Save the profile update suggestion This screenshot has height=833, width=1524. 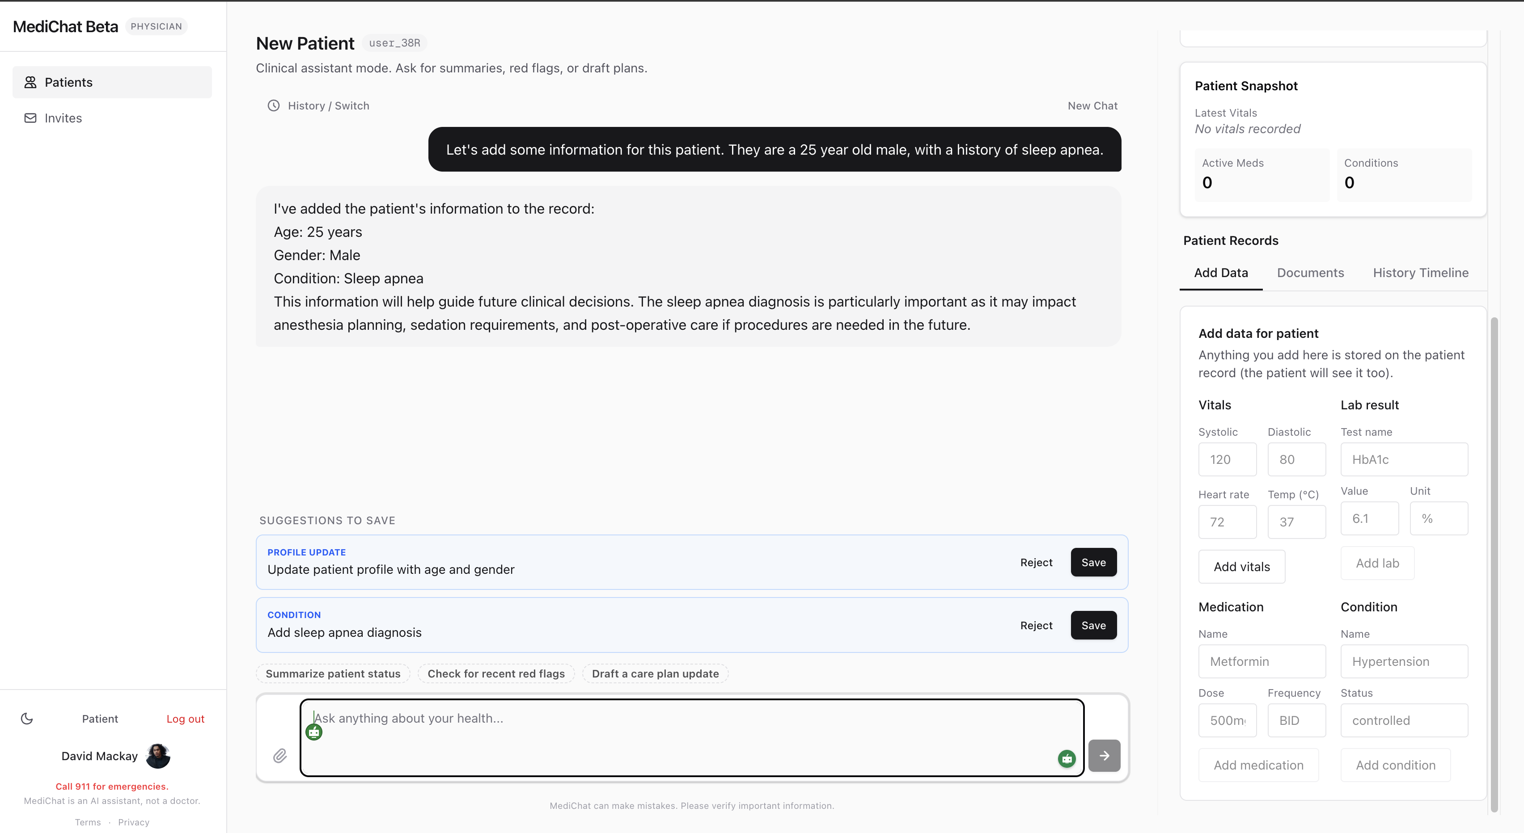pos(1093,562)
